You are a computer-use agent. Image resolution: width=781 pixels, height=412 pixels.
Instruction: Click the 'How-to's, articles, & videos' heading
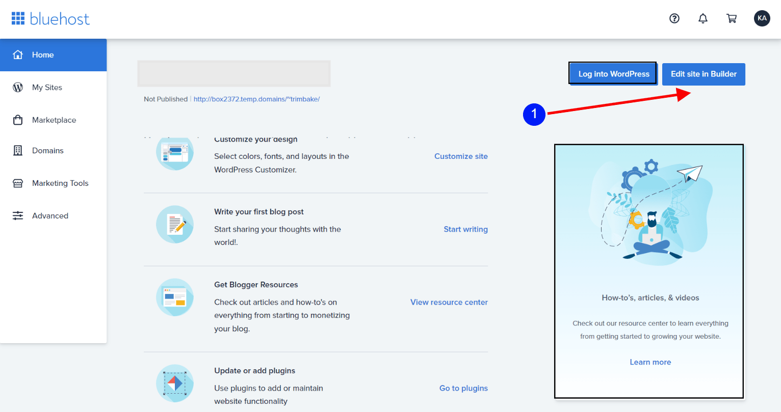point(650,298)
